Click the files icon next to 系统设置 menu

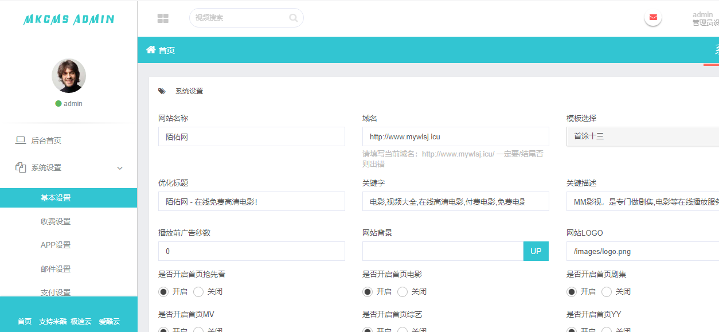tap(21, 167)
